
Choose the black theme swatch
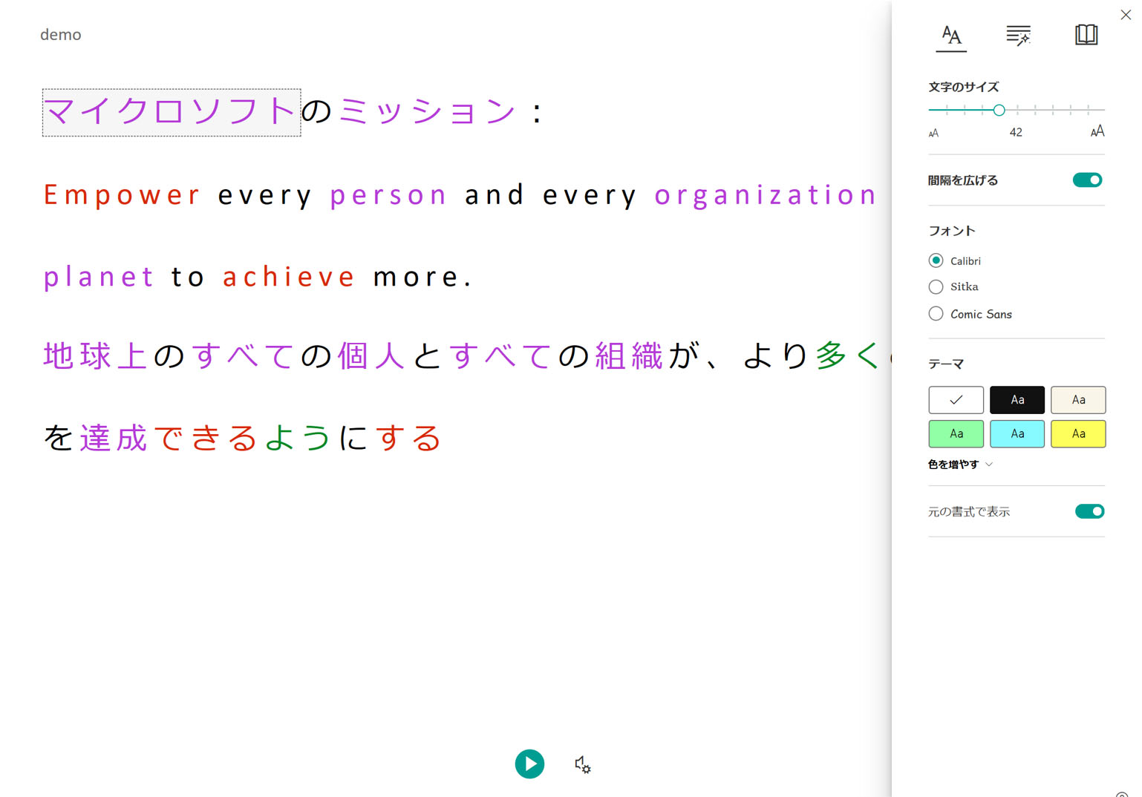point(1017,400)
